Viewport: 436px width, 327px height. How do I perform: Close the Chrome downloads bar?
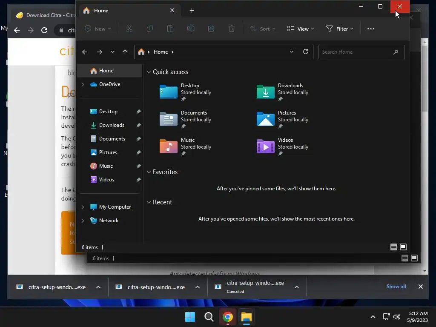click(420, 287)
